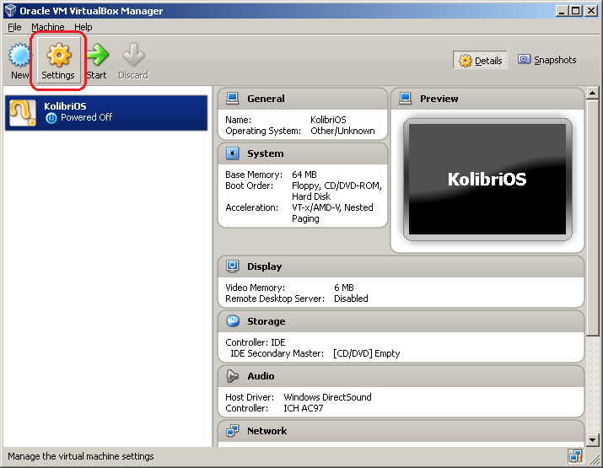603x468 pixels.
Task: Click the General section monitor icon
Action: (233, 99)
